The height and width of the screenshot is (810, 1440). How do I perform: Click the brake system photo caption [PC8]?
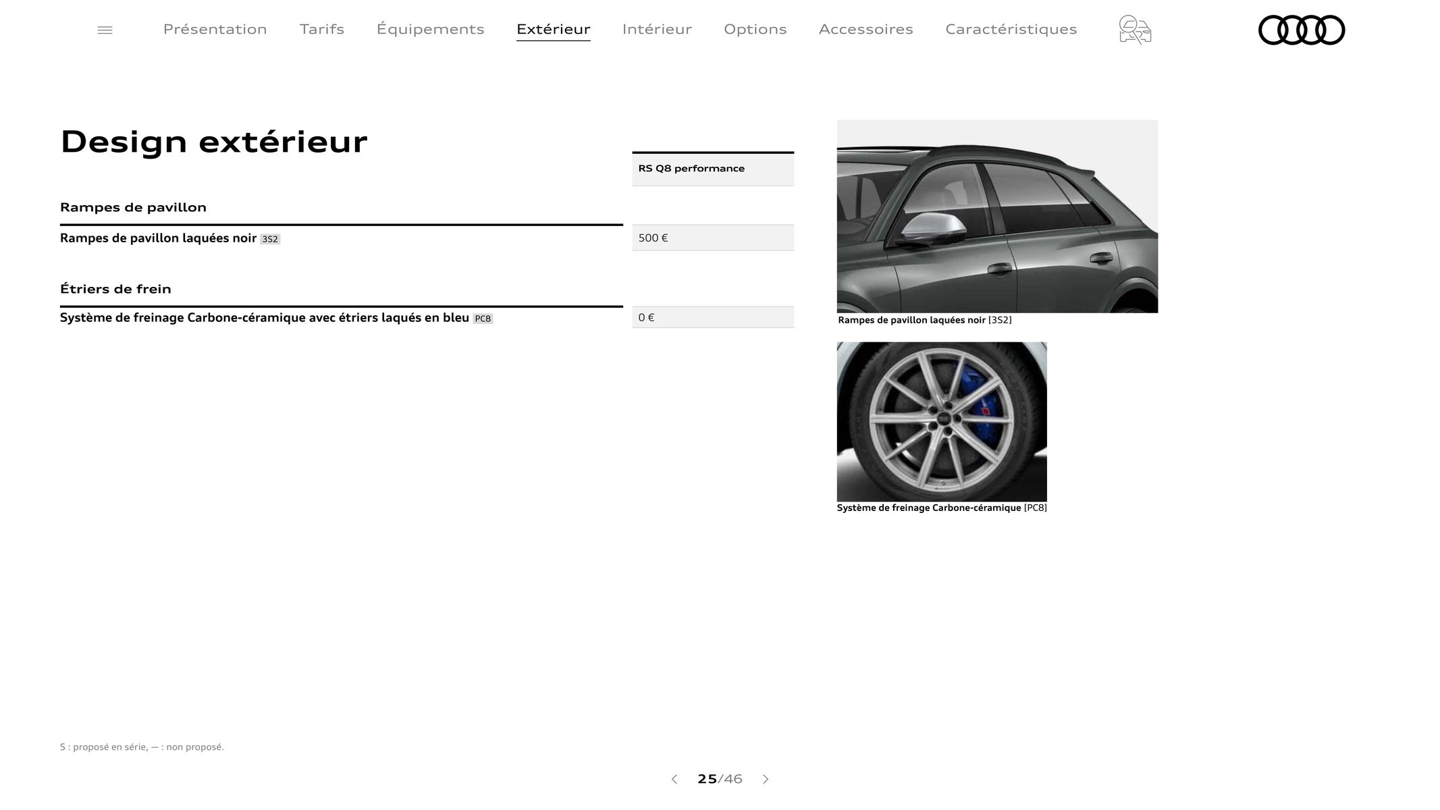click(942, 508)
